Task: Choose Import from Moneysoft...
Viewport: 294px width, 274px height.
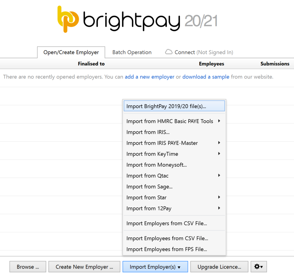Action: (x=174, y=165)
